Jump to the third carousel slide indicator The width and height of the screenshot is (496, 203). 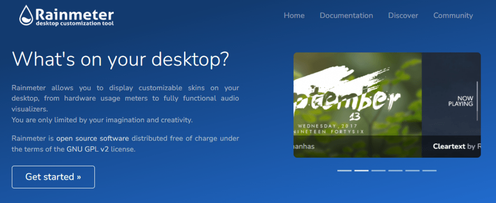378,170
